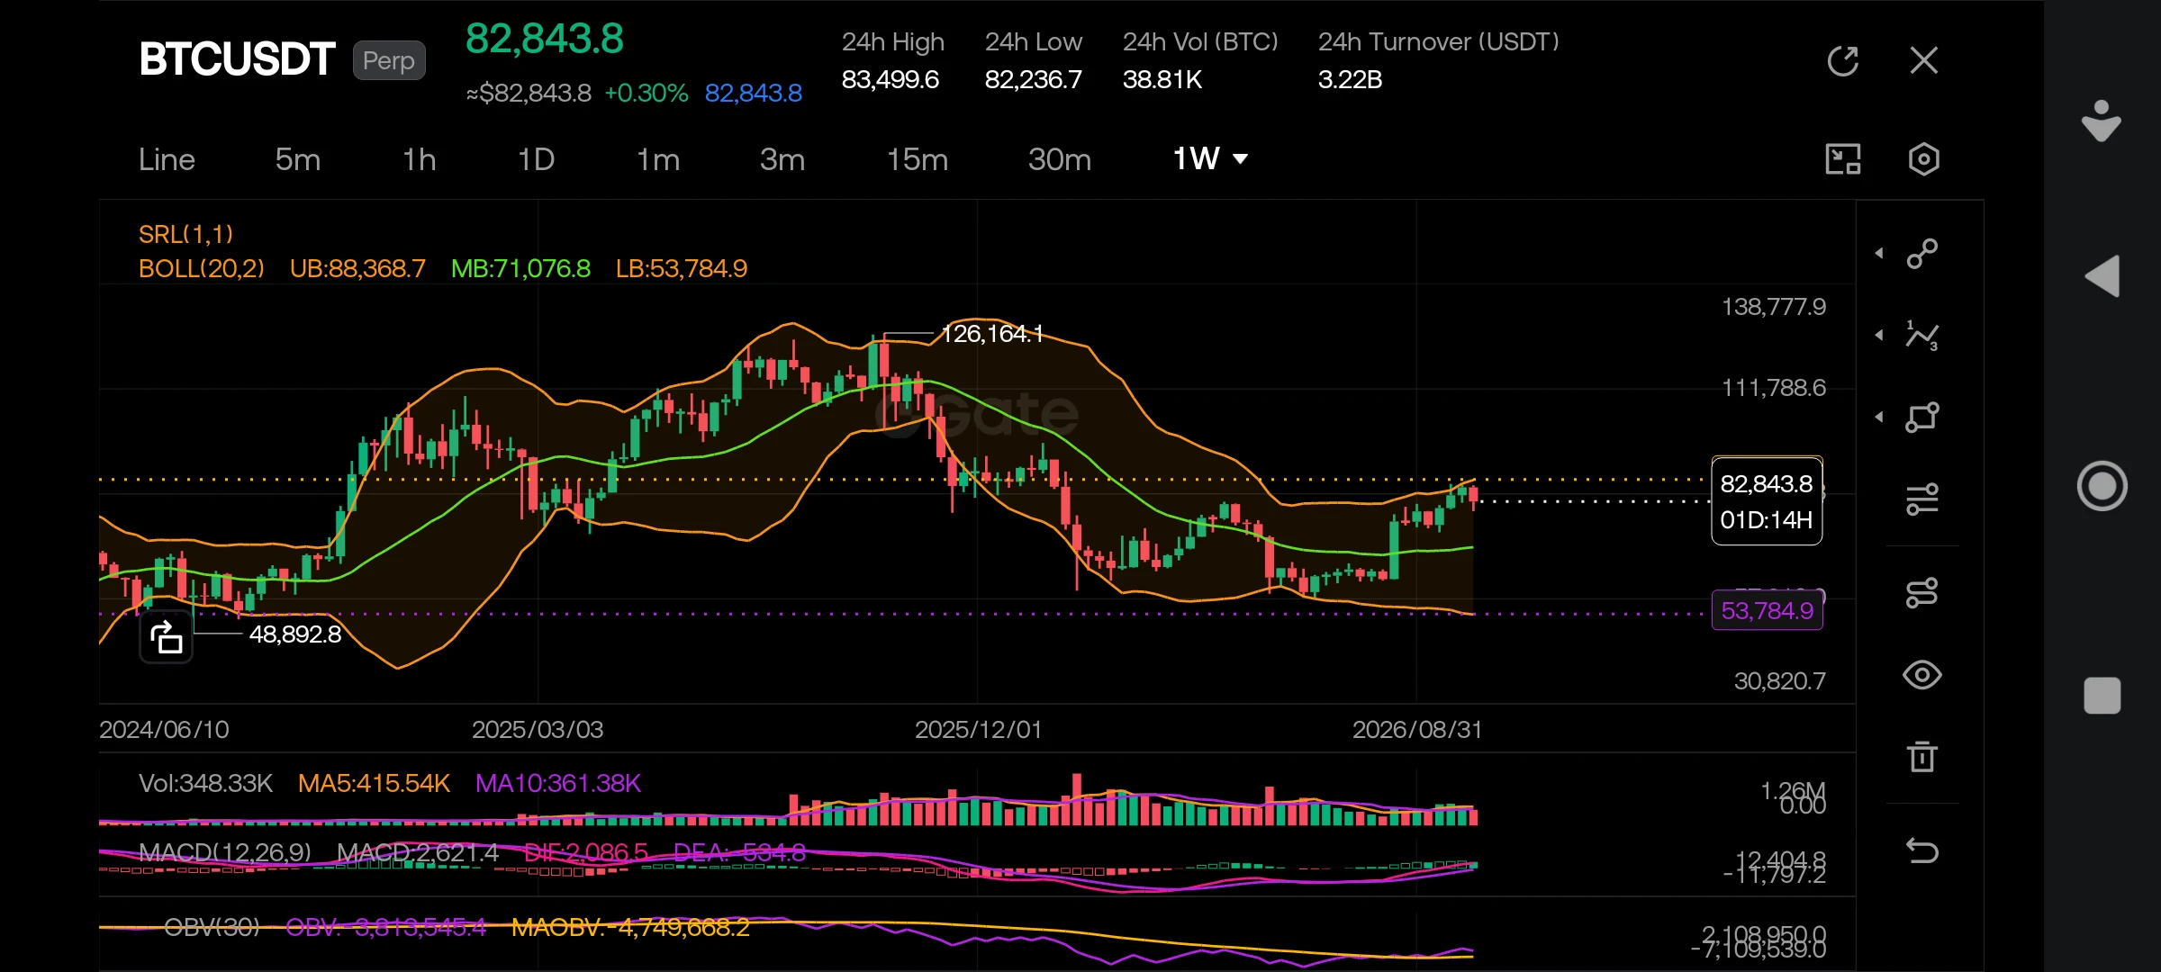Viewport: 2161px width, 972px height.
Task: Click the undo arrow icon
Action: tap(1922, 850)
